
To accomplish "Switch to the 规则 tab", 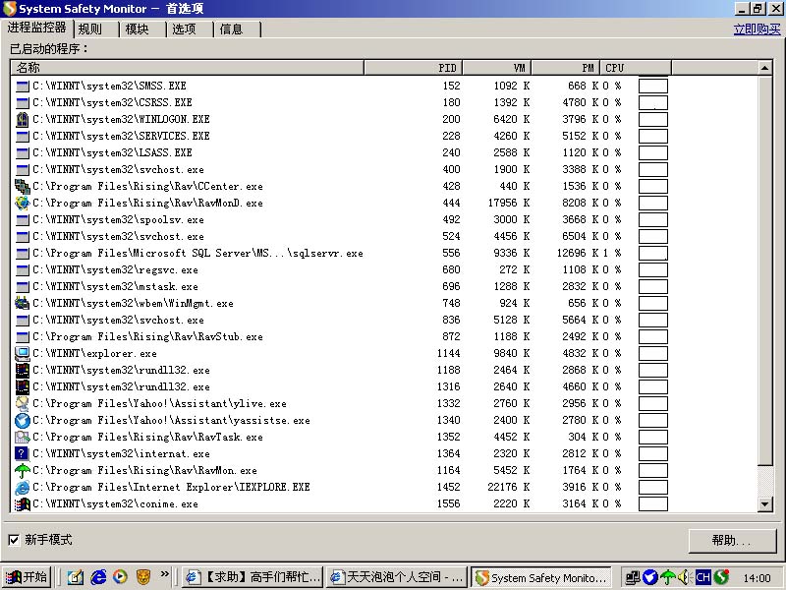I will click(x=96, y=29).
